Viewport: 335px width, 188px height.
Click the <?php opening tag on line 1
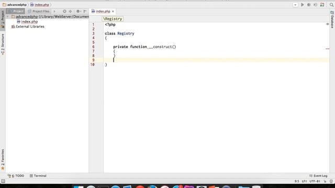[x=110, y=25]
